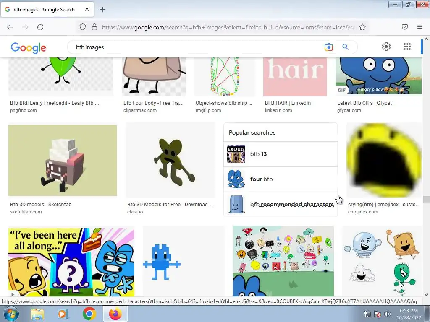The width and height of the screenshot is (430, 322).
Task: Open Google Chrome from taskbar
Action: coord(89,314)
